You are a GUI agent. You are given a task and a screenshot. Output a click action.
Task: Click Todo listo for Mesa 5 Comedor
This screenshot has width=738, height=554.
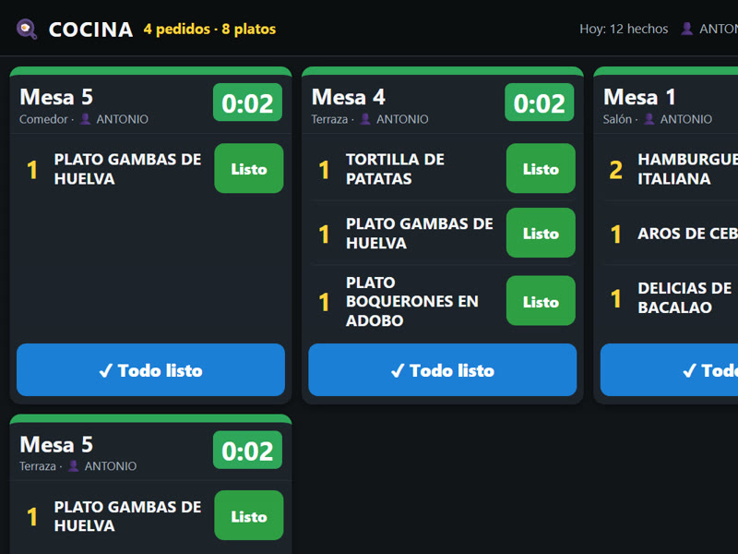coord(150,370)
